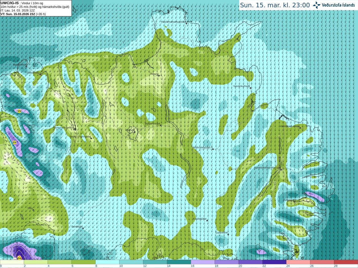Select the Kárahnjúkar station marker
Viewport: 358px width, 268px height.
pyautogui.click(x=207, y=220)
